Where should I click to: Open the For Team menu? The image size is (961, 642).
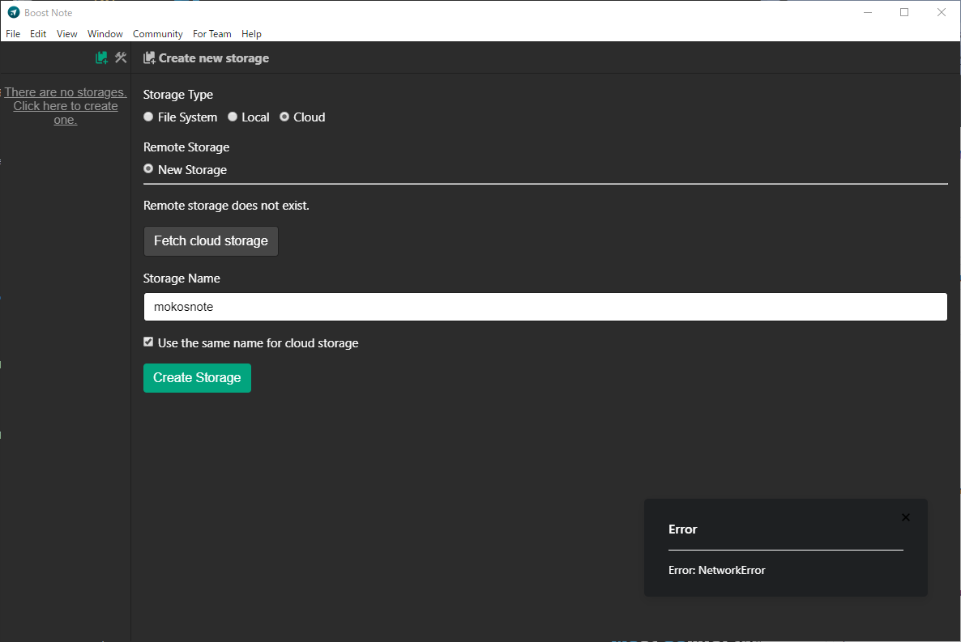tap(212, 34)
